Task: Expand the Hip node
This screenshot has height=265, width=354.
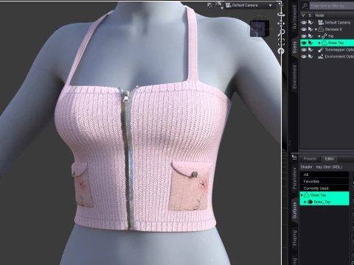Action: [x=319, y=36]
